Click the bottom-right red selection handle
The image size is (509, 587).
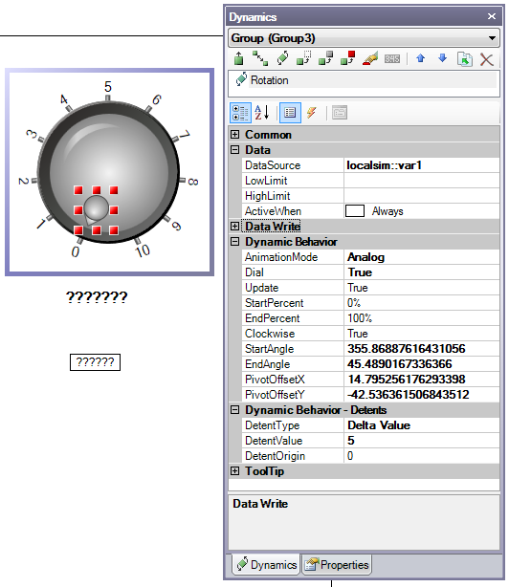point(114,229)
